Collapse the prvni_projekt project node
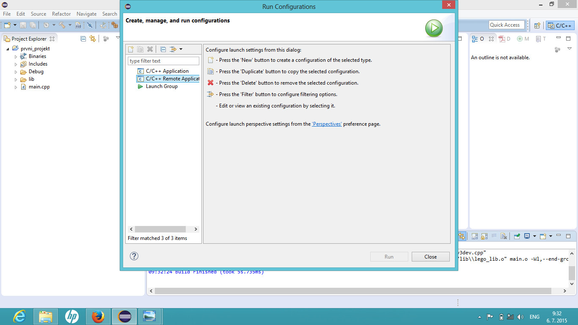The width and height of the screenshot is (578, 325). point(8,49)
